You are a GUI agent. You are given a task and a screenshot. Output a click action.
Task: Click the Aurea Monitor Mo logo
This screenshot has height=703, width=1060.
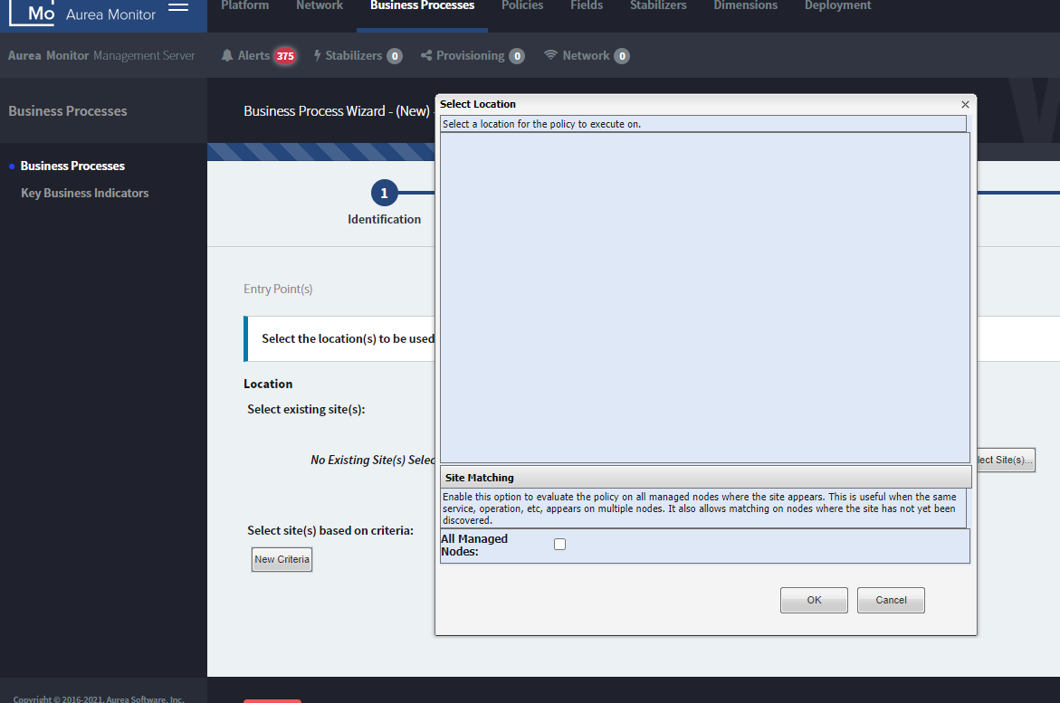click(32, 13)
